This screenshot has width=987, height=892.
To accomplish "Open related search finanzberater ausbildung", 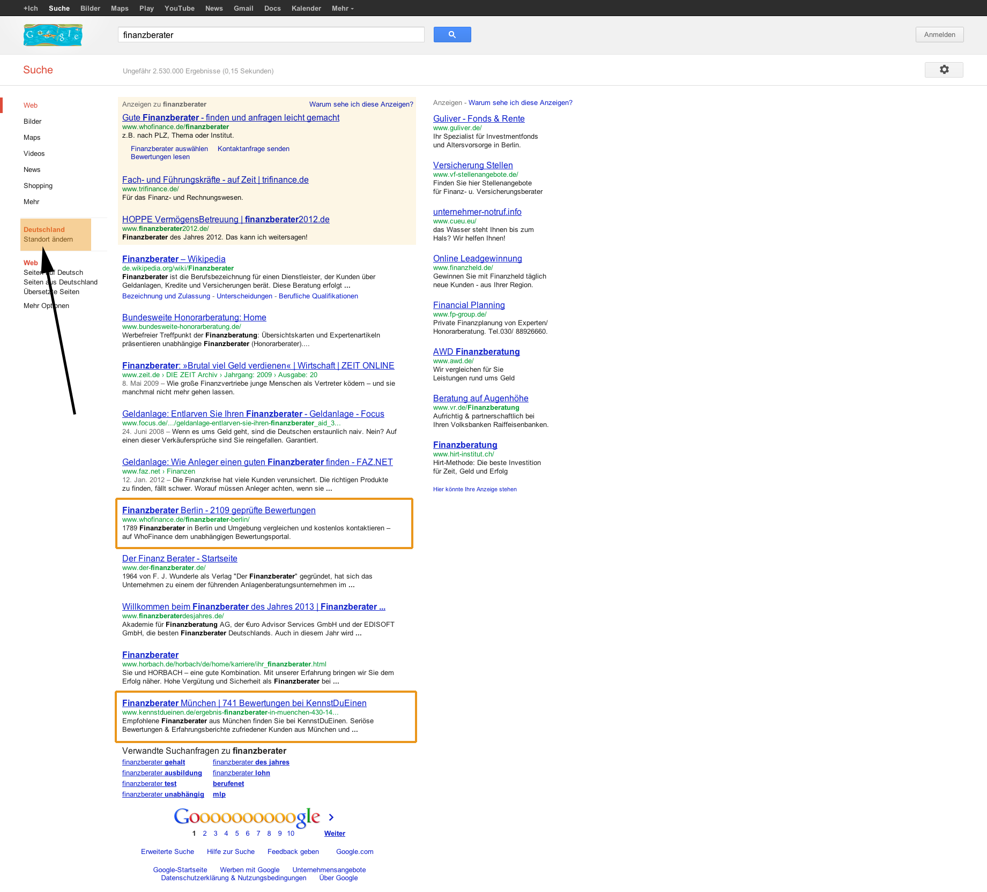I will [x=162, y=773].
